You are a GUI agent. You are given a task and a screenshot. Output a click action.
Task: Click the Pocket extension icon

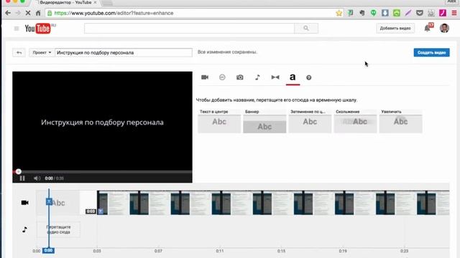point(420,13)
